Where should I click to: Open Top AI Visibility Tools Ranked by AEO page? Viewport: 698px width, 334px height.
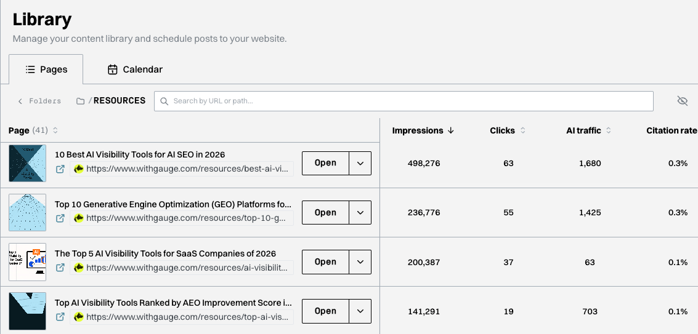click(x=325, y=311)
